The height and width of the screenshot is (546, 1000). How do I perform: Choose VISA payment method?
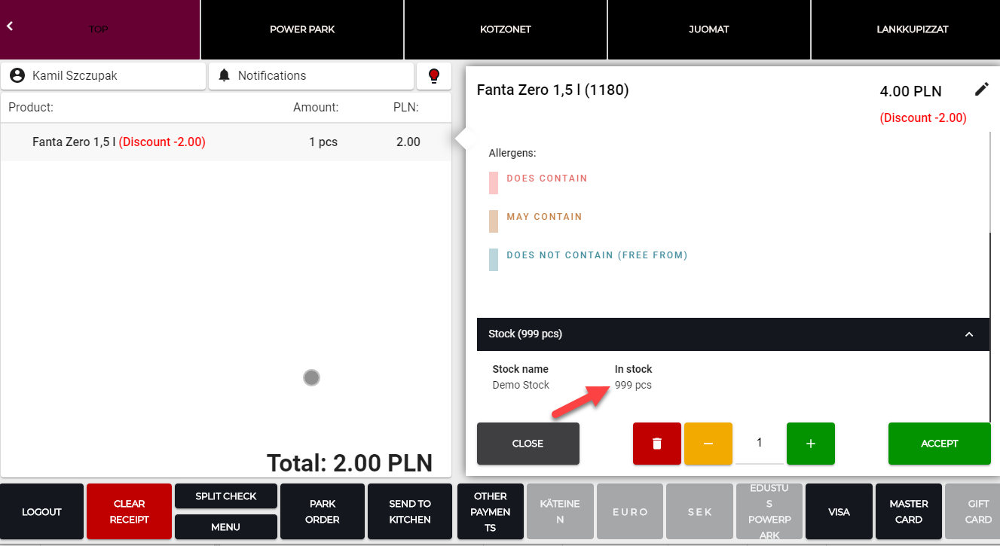pos(839,512)
